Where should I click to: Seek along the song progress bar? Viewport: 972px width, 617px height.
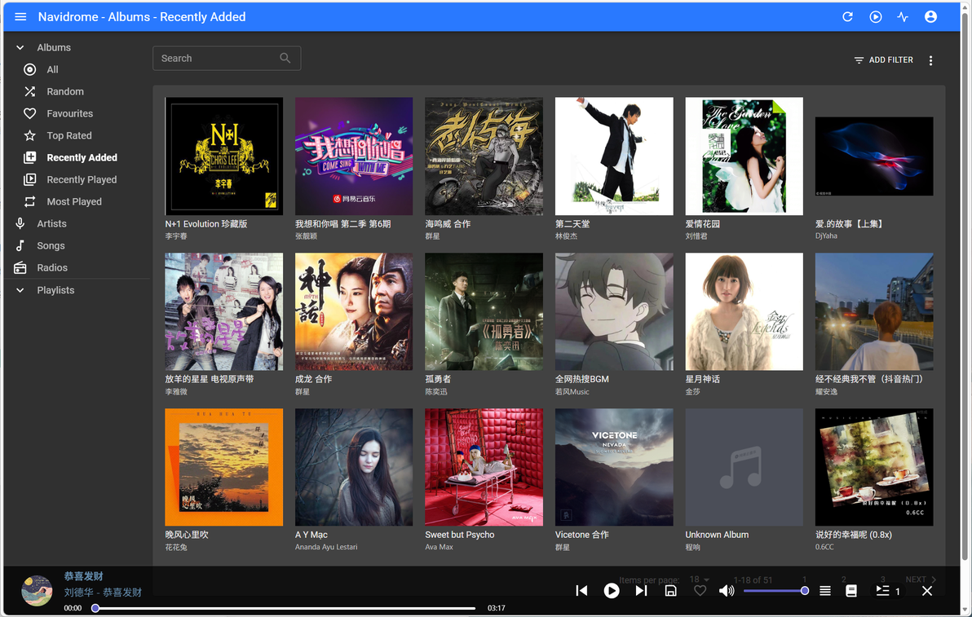(285, 608)
